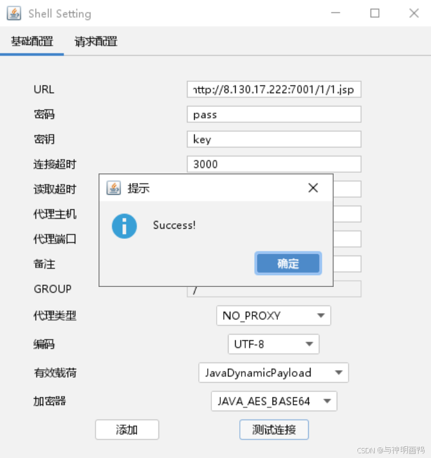Click the 添加 button
Viewport: 431px width, 458px height.
click(127, 429)
